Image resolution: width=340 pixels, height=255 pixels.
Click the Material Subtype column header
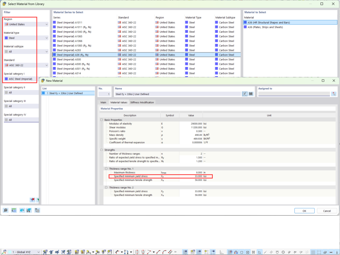(x=225, y=18)
